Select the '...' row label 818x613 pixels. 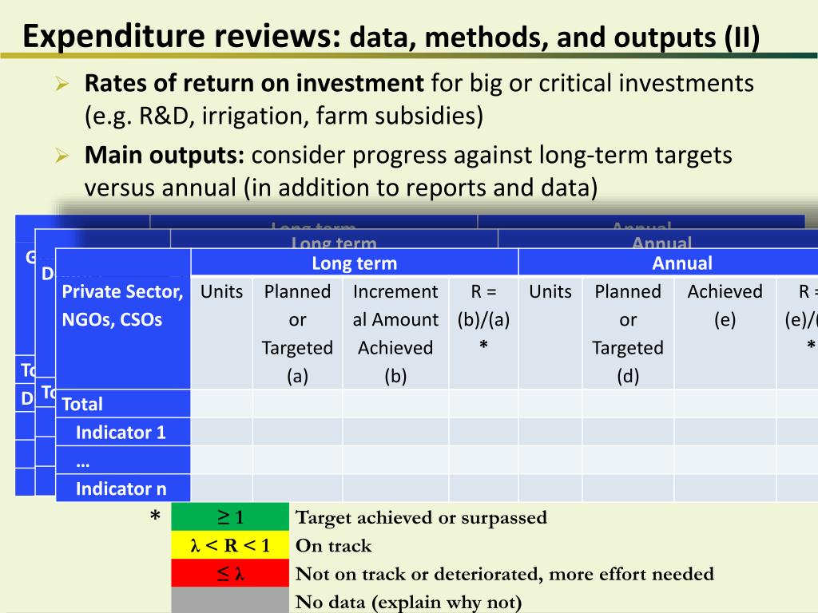tap(123, 461)
